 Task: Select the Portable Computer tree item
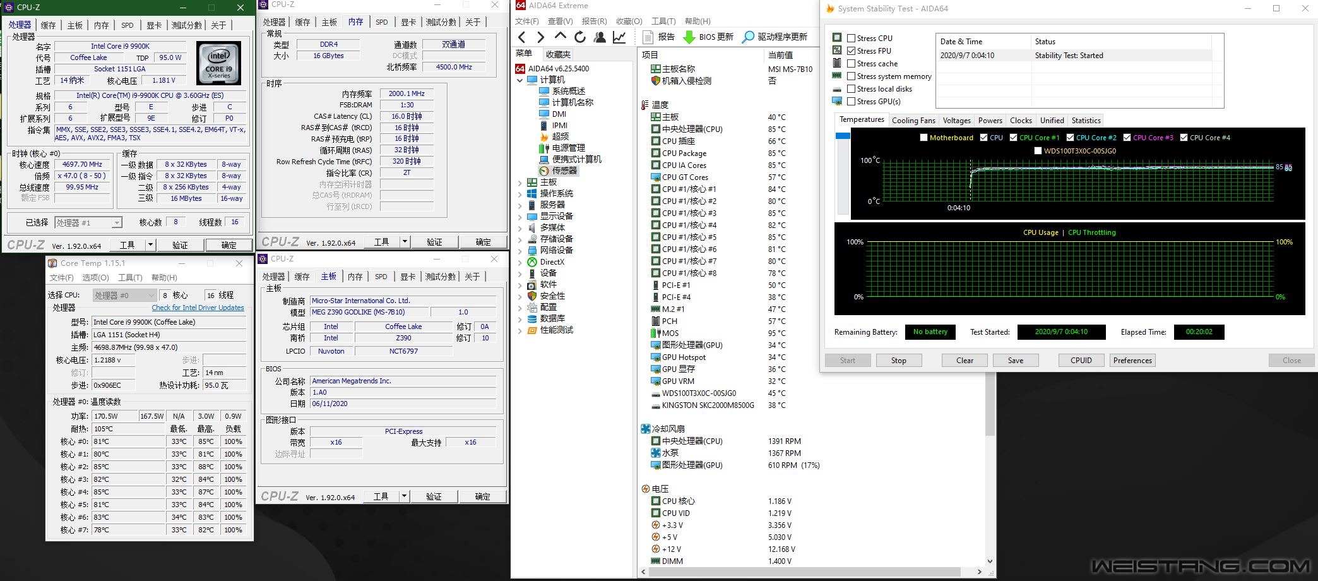[x=577, y=159]
